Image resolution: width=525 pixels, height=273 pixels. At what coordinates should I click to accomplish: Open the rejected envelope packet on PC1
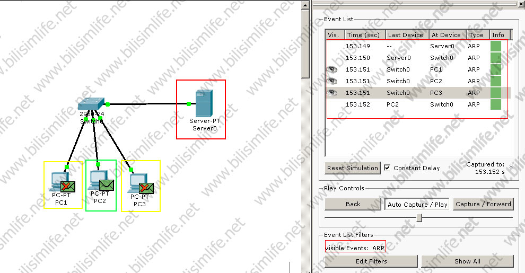click(x=67, y=186)
